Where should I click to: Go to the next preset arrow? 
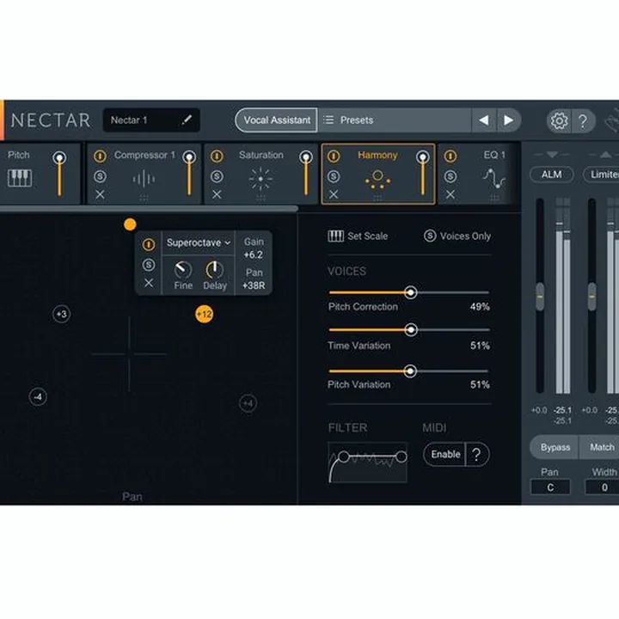[x=508, y=120]
